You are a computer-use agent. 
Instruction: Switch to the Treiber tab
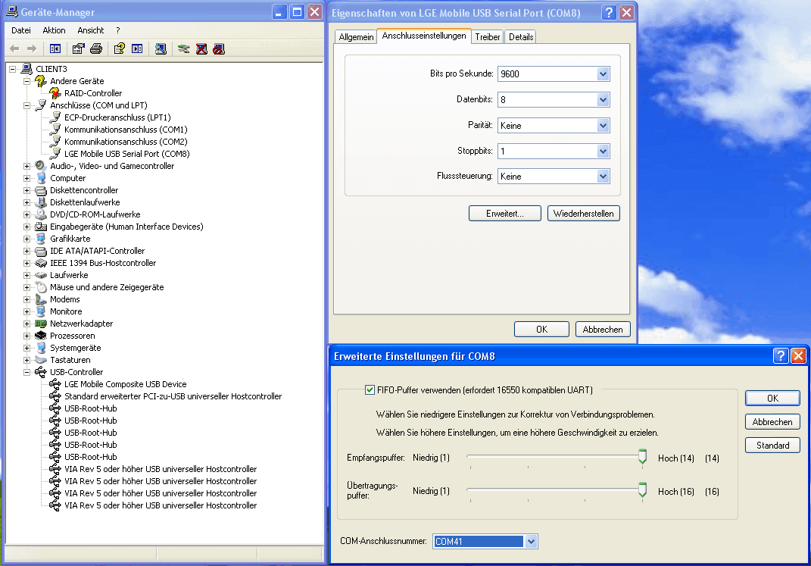pos(487,36)
